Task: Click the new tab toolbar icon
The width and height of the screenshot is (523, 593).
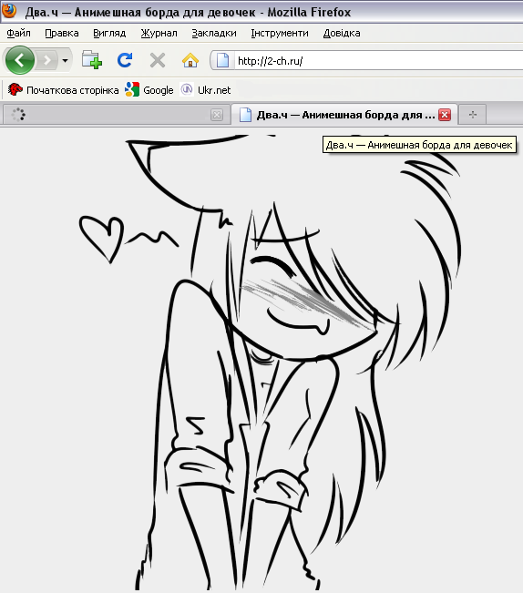Action: [x=92, y=60]
